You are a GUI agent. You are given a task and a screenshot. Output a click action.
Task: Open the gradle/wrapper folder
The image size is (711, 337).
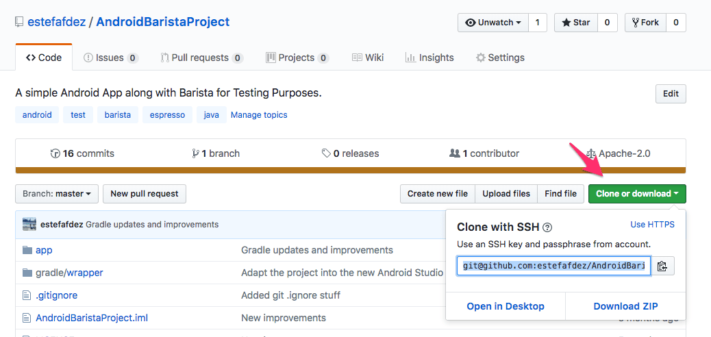click(69, 273)
